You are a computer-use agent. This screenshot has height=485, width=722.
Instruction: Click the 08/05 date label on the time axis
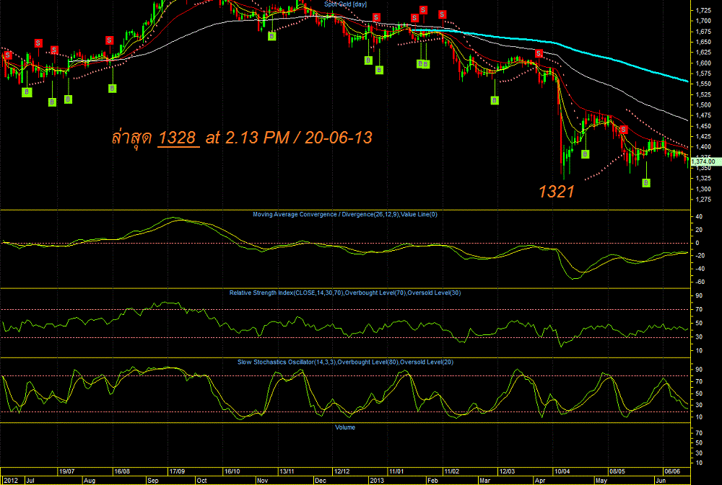[x=617, y=471]
